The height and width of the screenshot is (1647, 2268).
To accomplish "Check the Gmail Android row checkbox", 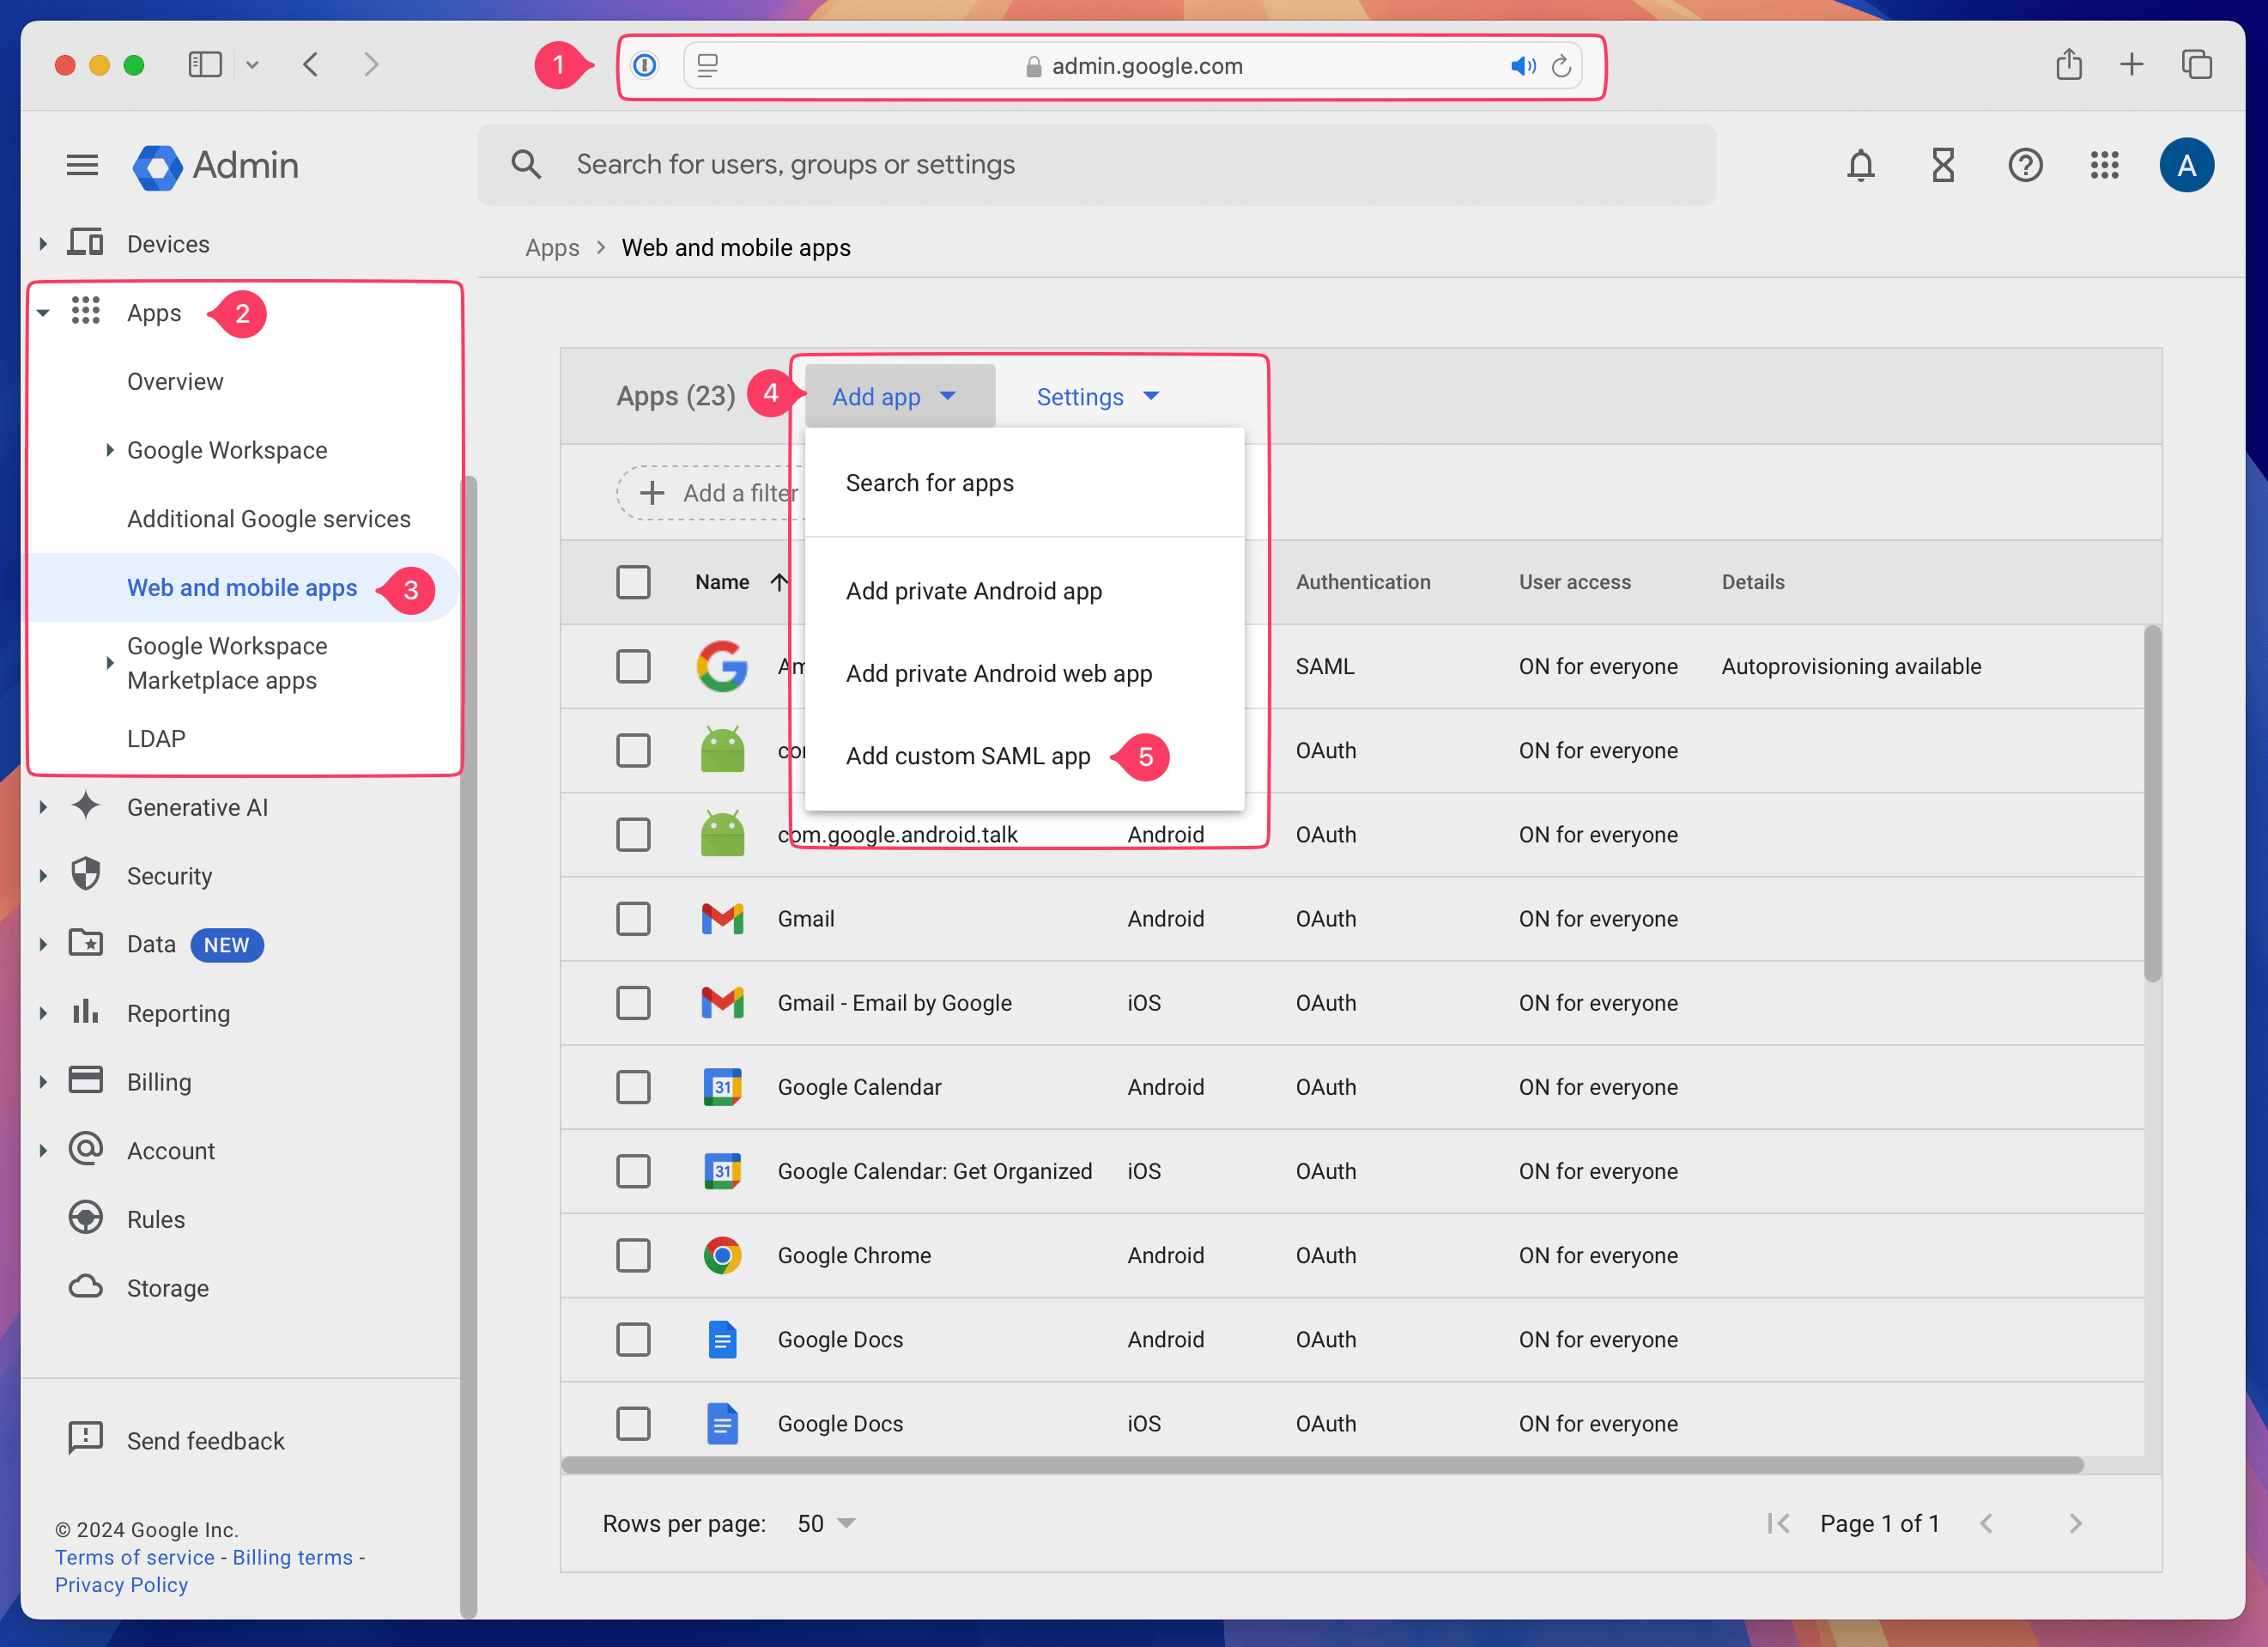I will (x=633, y=919).
